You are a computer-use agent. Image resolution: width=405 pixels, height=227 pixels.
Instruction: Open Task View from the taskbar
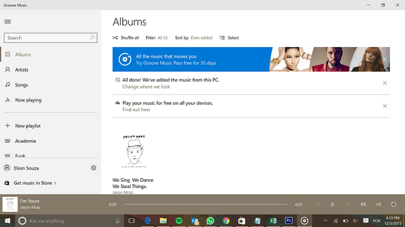(x=131, y=221)
